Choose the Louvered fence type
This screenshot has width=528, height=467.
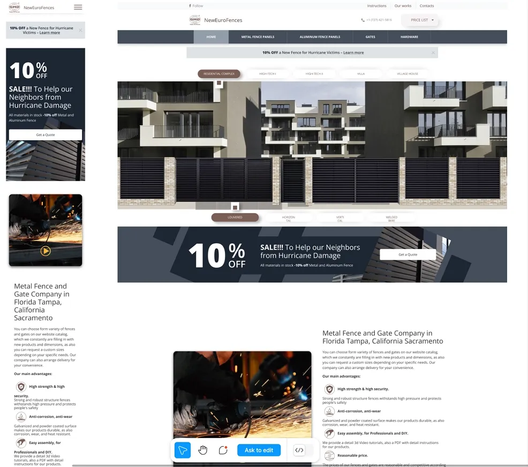click(235, 217)
